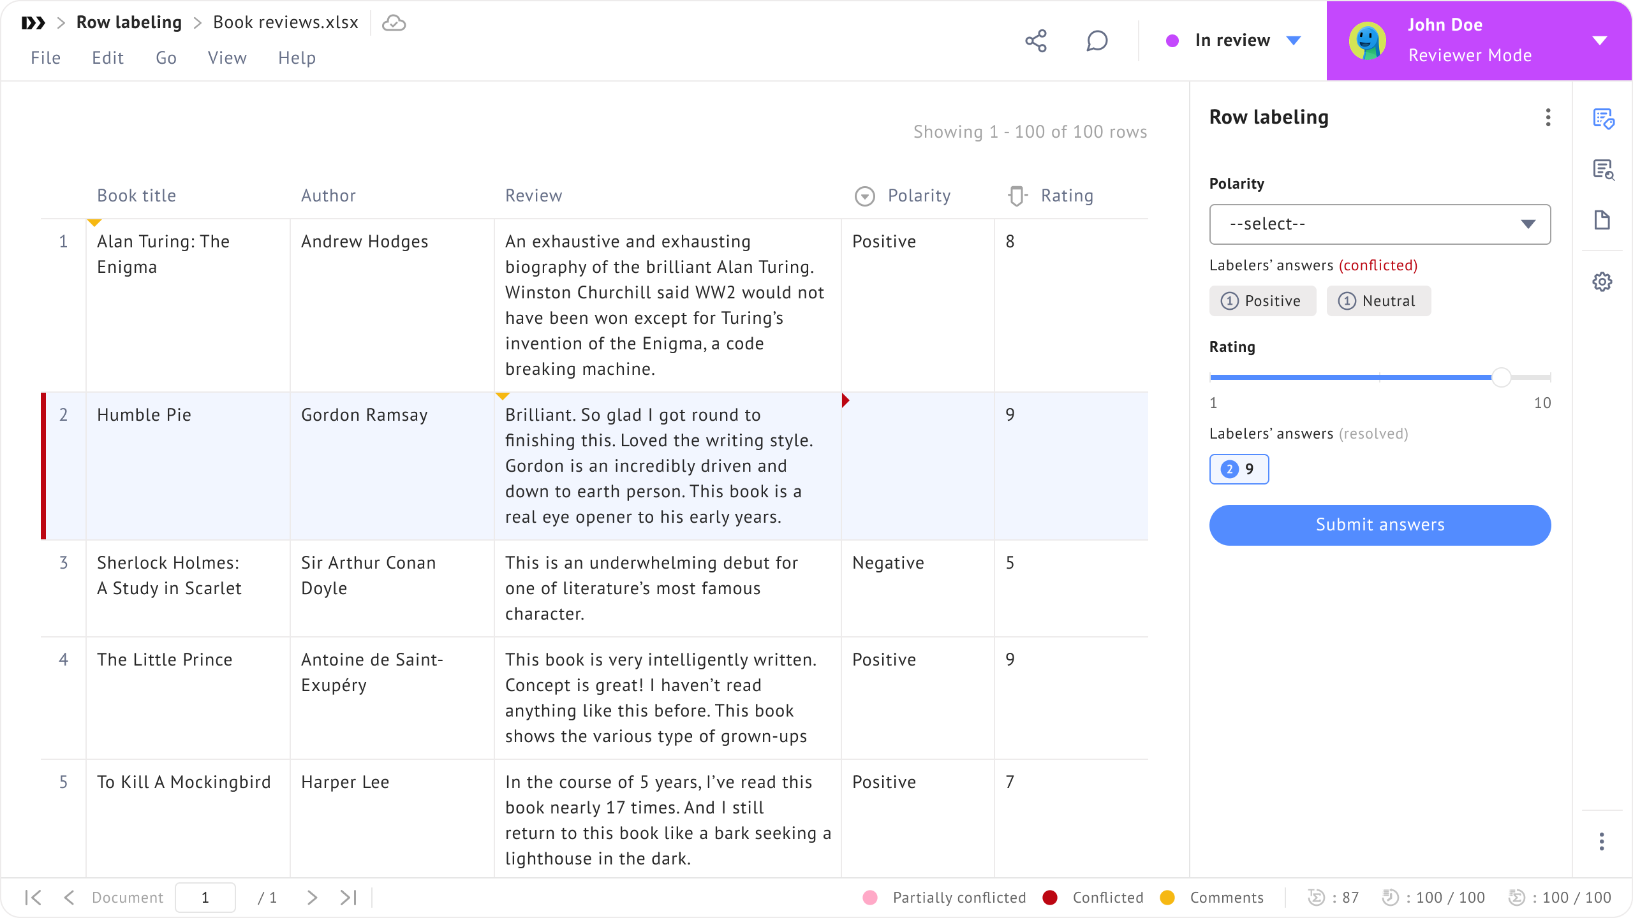Click the Rating slider handle
1633x918 pixels.
pos(1501,377)
